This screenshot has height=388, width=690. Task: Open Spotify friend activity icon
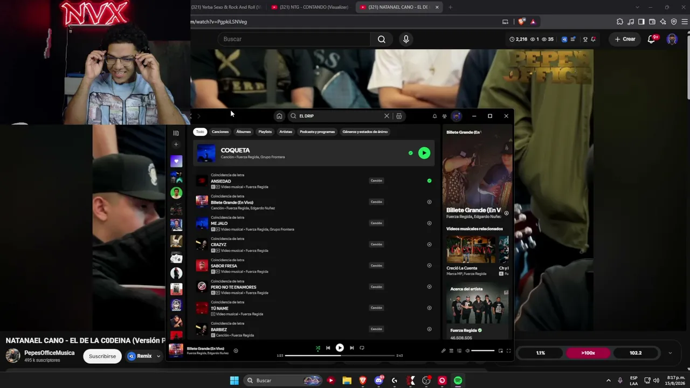pyautogui.click(x=445, y=116)
